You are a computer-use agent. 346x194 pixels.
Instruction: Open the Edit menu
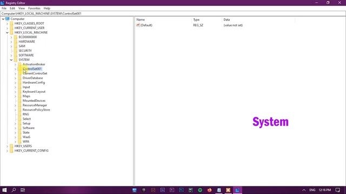coord(12,8)
